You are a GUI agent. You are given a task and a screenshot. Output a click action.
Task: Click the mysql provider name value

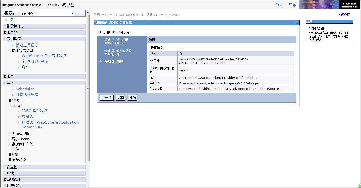click(x=184, y=70)
